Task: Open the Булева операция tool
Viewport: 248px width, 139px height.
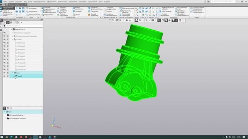Action: [93, 15]
